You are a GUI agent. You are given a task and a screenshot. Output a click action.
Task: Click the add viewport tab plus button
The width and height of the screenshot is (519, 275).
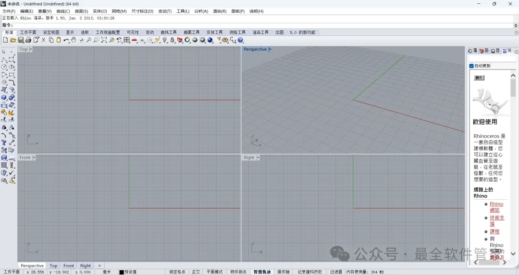pos(99,266)
